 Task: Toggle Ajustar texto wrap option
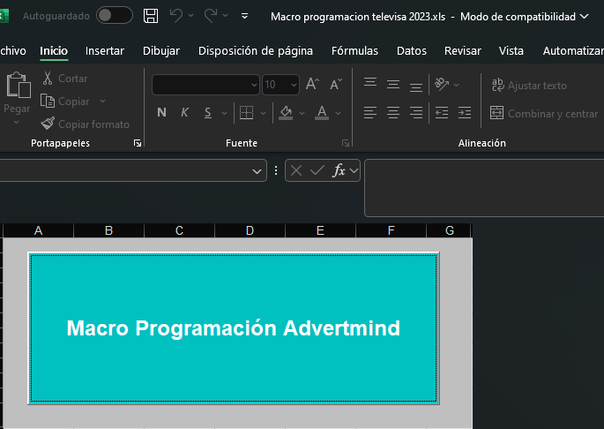[x=529, y=86]
